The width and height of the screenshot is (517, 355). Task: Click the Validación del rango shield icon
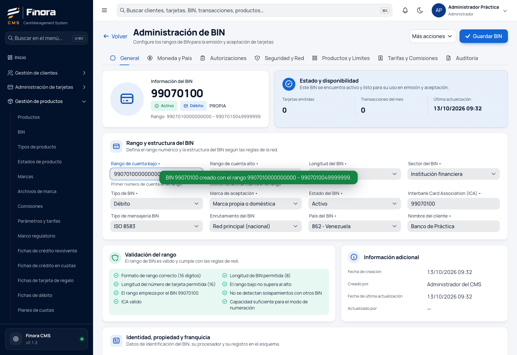[115, 258]
